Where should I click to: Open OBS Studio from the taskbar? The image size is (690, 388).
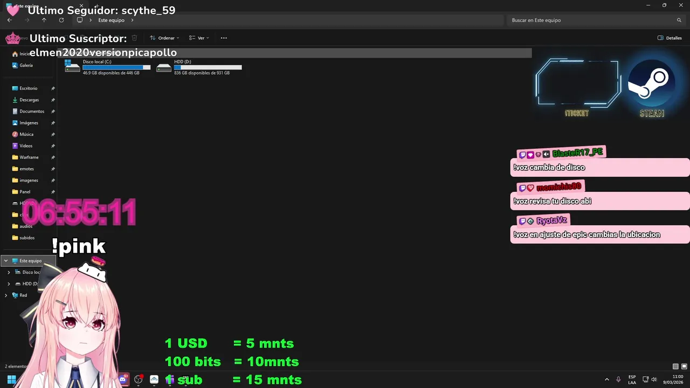139,379
